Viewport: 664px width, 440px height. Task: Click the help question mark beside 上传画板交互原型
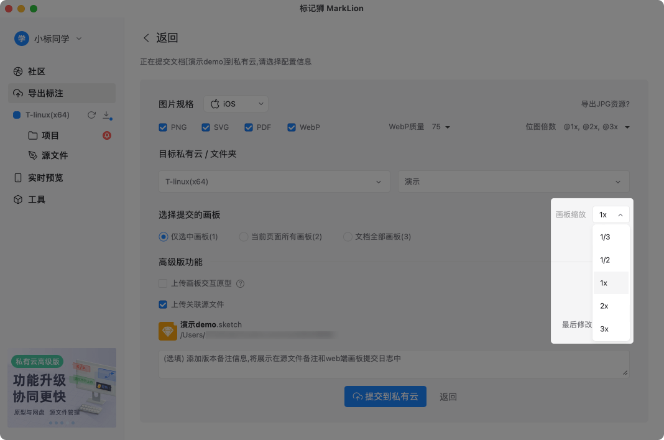click(x=240, y=283)
